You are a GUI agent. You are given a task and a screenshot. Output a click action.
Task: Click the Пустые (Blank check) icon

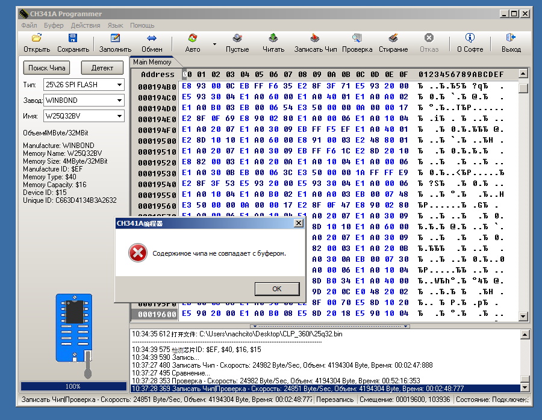click(237, 39)
